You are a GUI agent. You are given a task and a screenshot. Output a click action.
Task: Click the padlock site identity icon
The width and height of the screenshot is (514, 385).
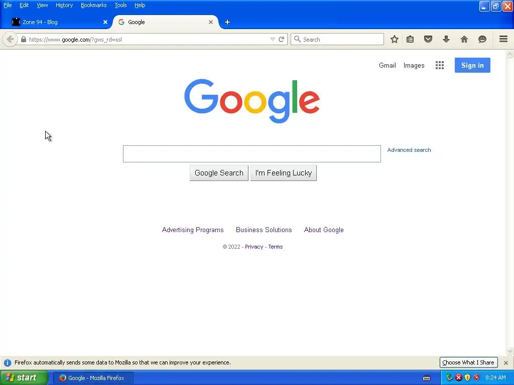(23, 39)
